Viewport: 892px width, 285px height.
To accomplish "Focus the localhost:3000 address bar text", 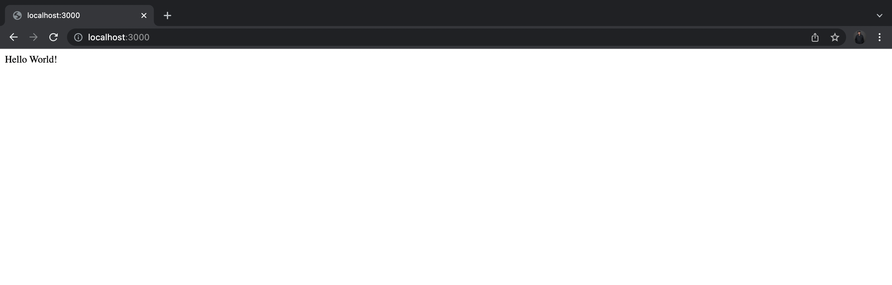I will pos(119,37).
